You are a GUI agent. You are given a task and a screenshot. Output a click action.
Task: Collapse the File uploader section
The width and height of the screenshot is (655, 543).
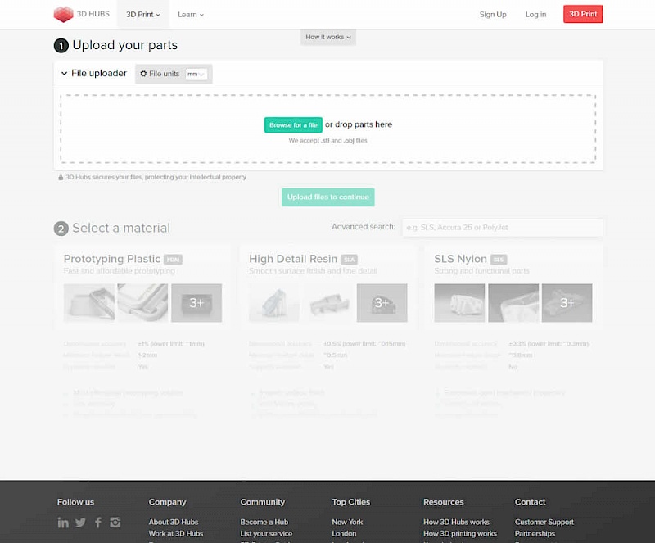(65, 74)
